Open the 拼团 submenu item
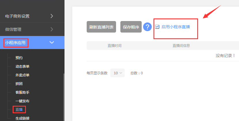Image resolution: width=239 pixels, height=121 pixels. click(x=19, y=84)
